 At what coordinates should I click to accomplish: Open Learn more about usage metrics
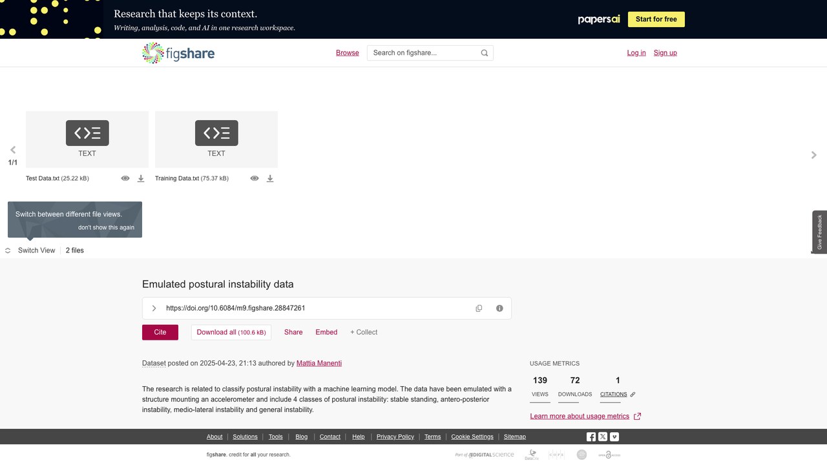coord(580,417)
